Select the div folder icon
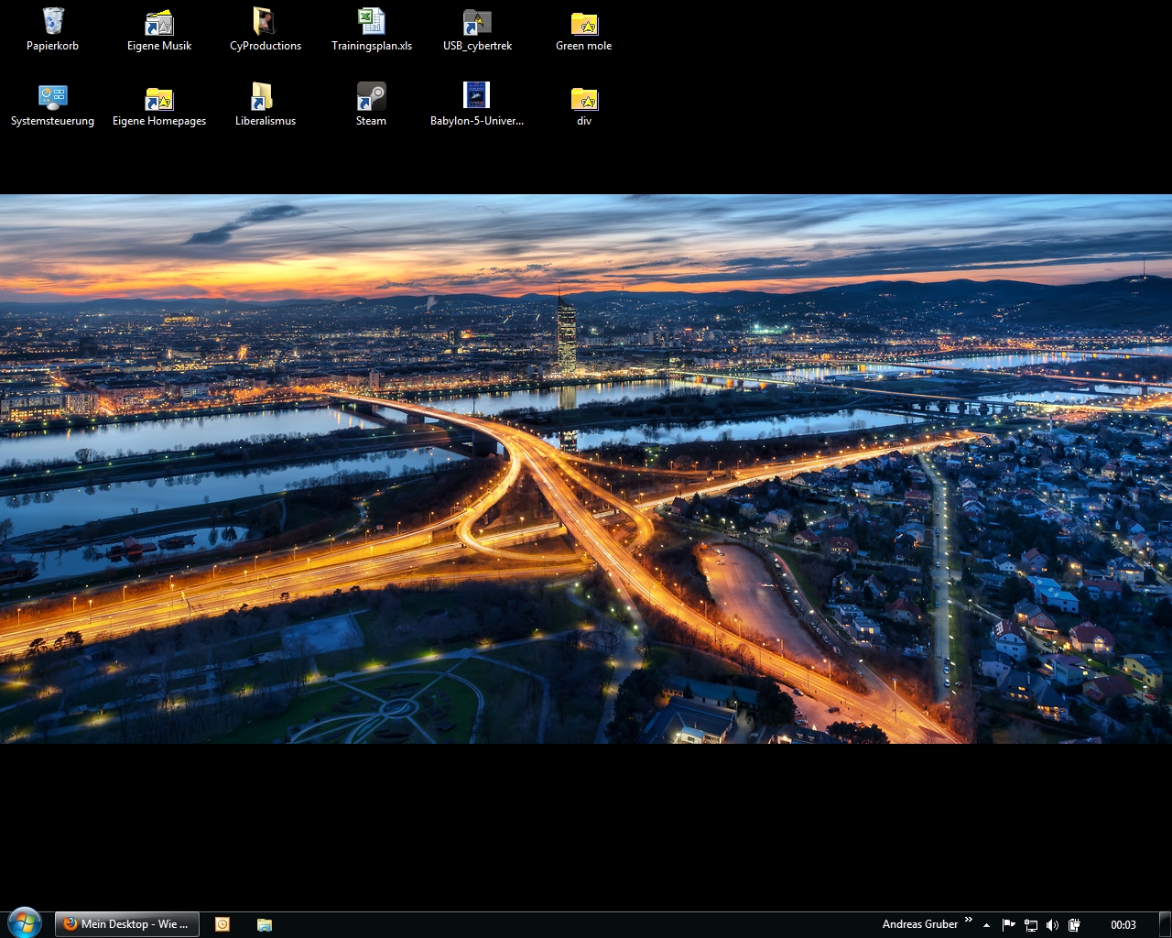The height and width of the screenshot is (938, 1172). [583, 97]
